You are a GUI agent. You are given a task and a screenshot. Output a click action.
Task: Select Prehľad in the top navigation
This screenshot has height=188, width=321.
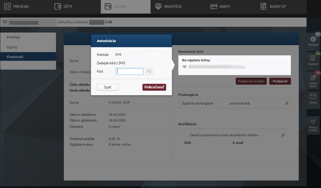(16, 6)
